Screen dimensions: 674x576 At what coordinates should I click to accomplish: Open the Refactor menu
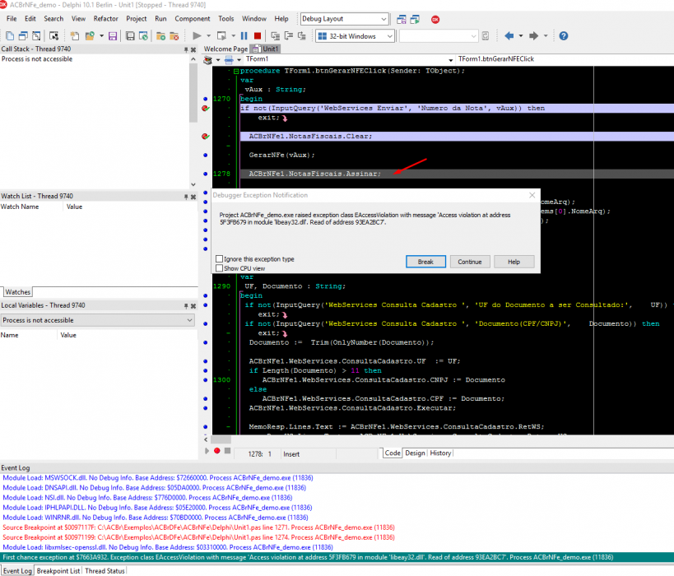tap(105, 18)
